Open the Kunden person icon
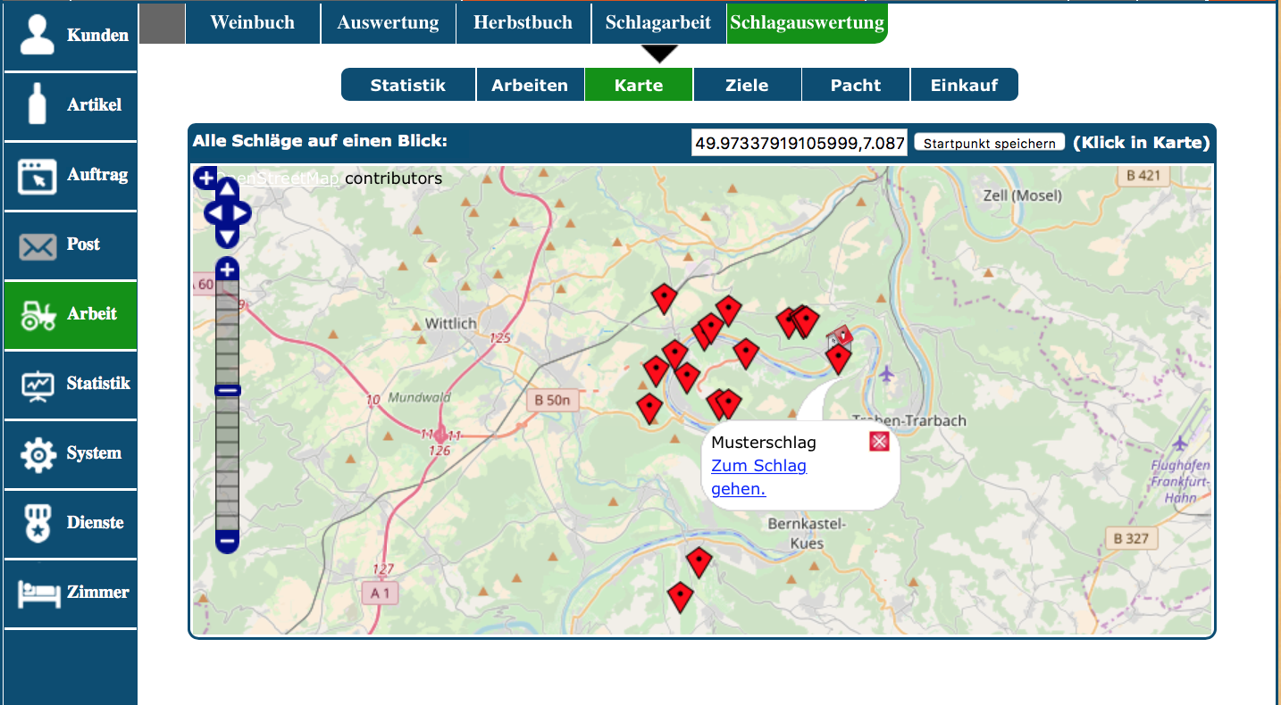Viewport: 1281px width, 705px height. click(x=38, y=35)
